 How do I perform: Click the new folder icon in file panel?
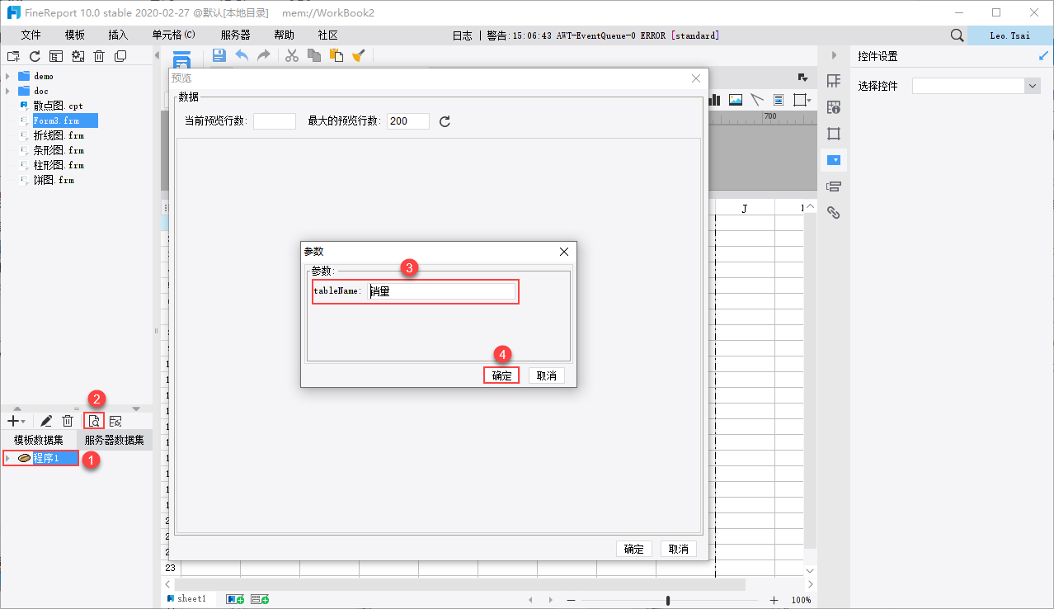point(13,56)
